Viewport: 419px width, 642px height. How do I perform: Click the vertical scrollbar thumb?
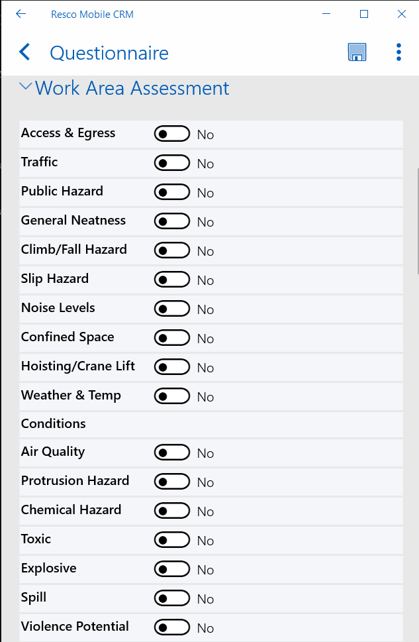click(418, 221)
